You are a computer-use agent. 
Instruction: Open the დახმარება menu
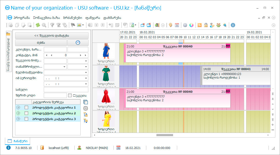pyautogui.click(x=112, y=18)
